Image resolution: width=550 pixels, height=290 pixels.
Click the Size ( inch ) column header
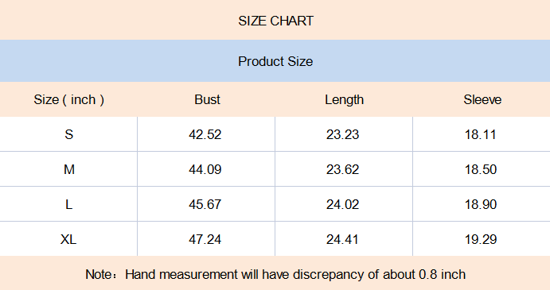68,100
